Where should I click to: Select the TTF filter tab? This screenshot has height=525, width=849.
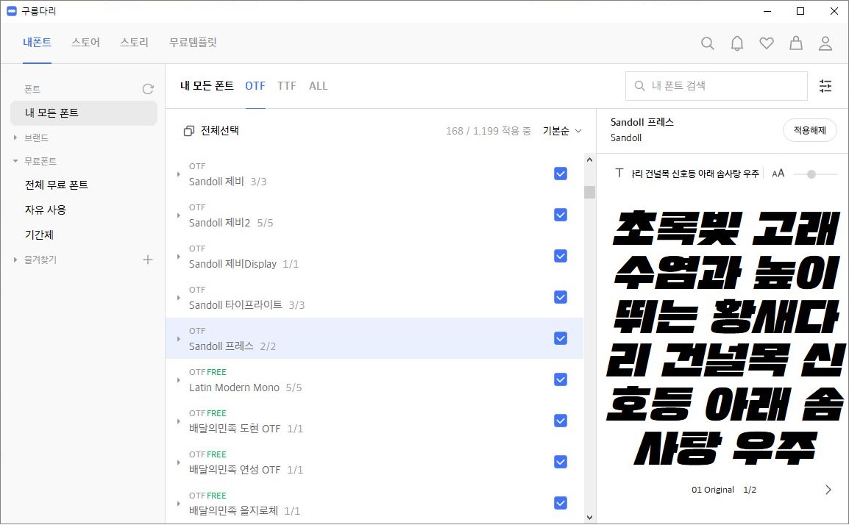tap(286, 86)
